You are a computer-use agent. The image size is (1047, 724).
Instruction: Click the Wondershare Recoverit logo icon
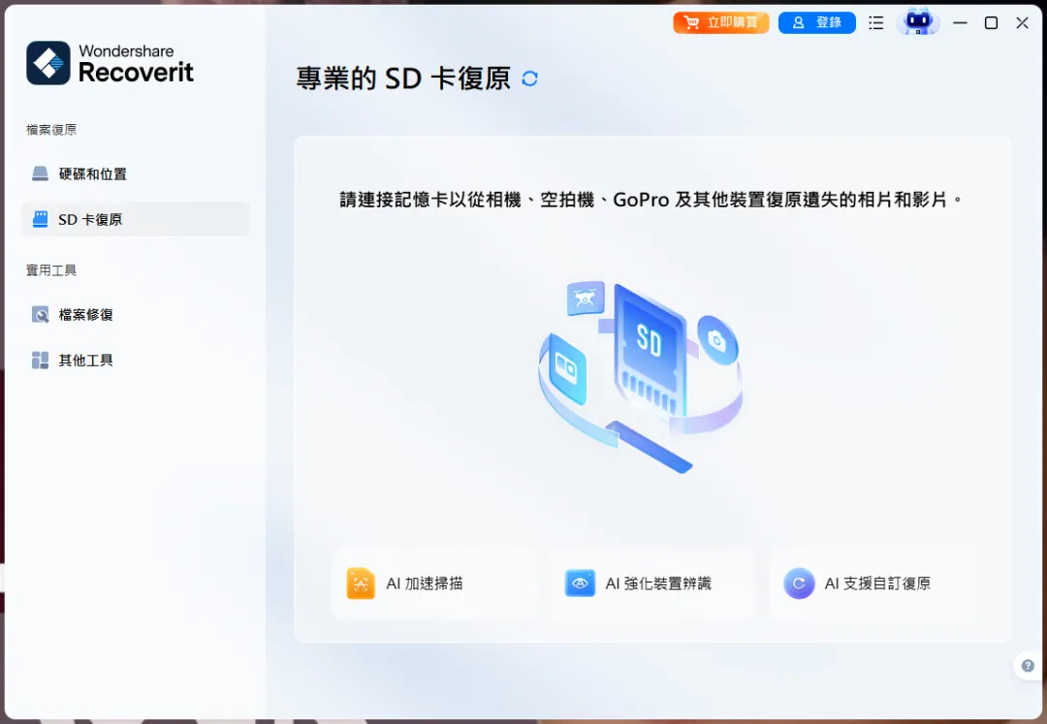48,63
